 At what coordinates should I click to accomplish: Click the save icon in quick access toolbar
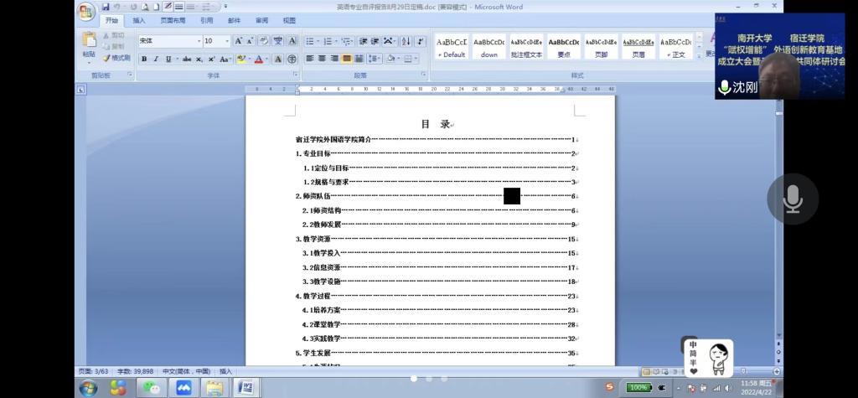tap(106, 7)
